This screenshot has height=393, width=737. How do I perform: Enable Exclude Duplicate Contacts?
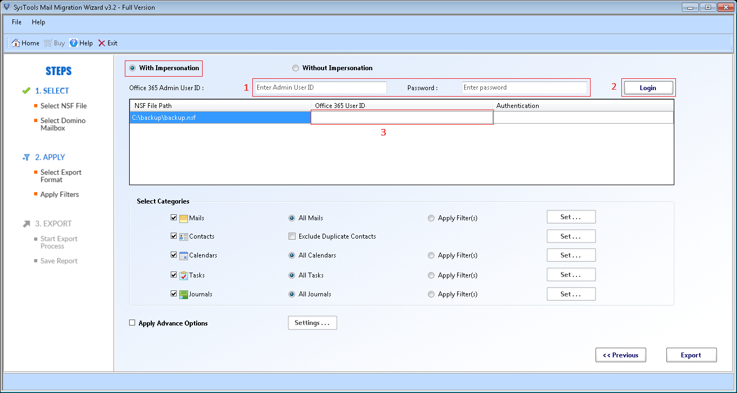(x=292, y=236)
